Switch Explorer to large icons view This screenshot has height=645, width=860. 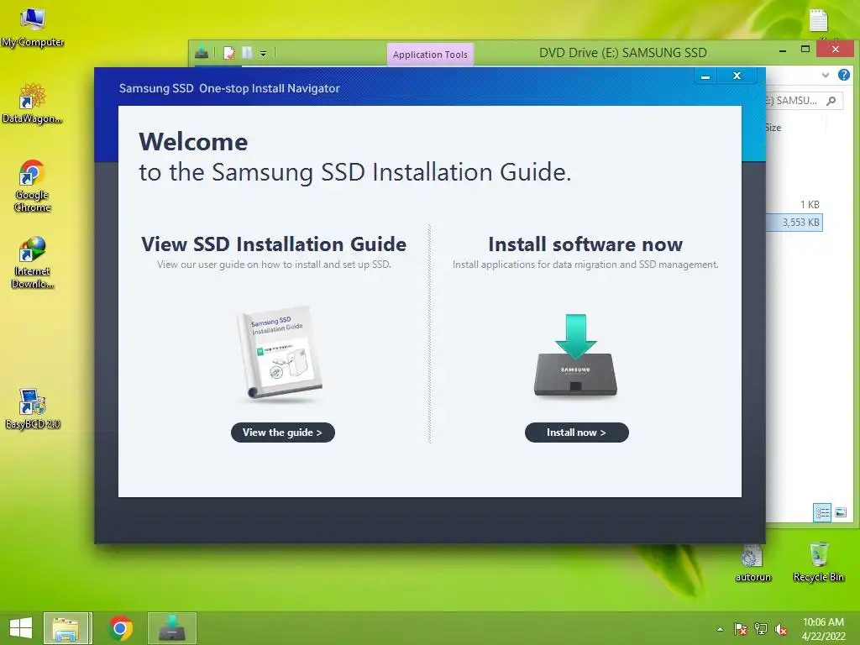point(840,513)
